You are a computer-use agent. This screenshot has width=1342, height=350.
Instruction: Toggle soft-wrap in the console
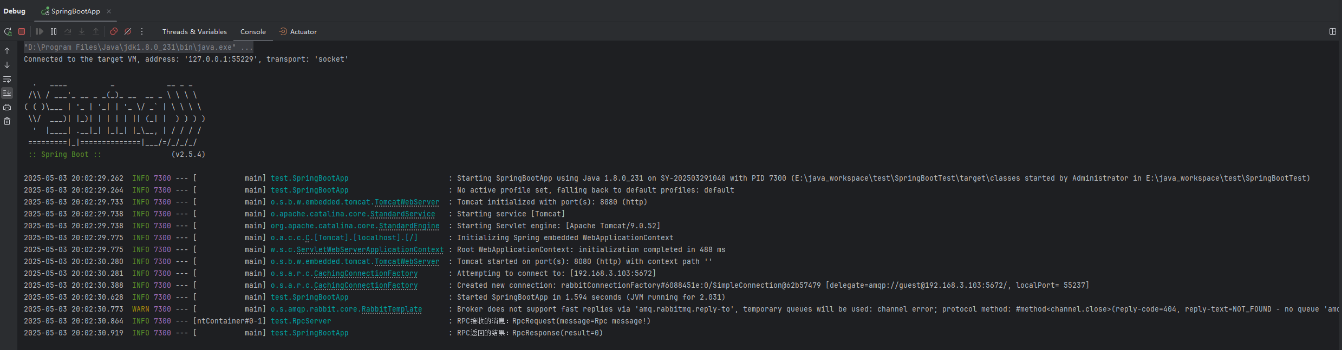point(7,79)
